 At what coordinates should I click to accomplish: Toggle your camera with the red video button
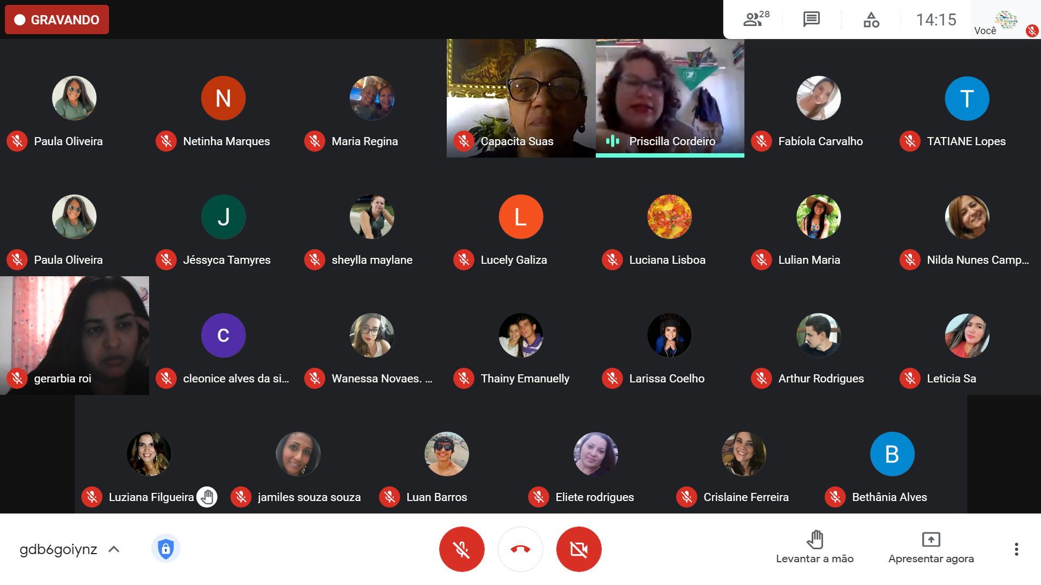[579, 549]
